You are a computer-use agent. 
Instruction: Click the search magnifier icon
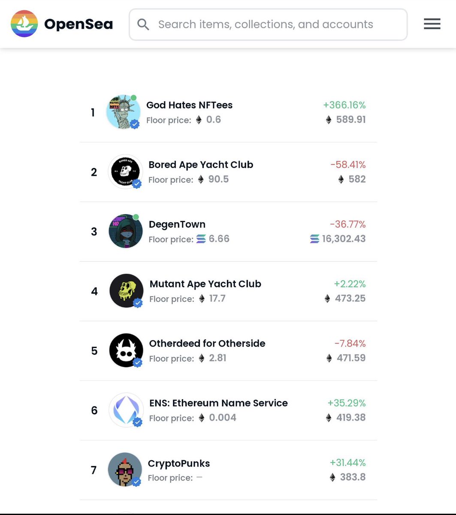[x=143, y=24]
